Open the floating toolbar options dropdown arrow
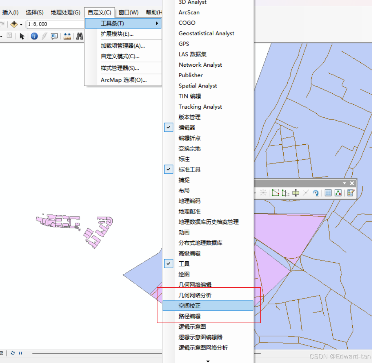 [344, 183]
